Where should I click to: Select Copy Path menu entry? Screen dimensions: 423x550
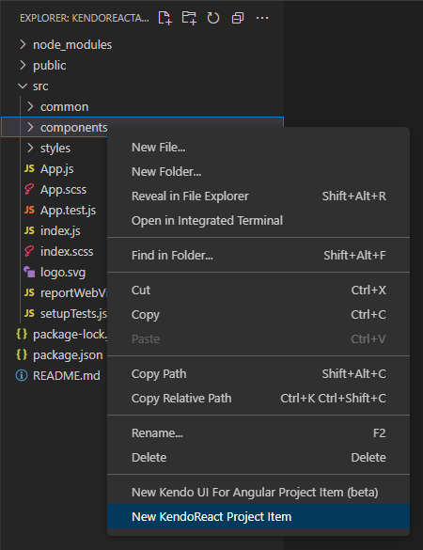click(258, 374)
